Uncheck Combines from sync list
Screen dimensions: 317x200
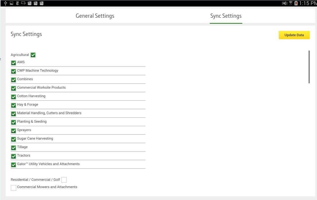coord(13,79)
